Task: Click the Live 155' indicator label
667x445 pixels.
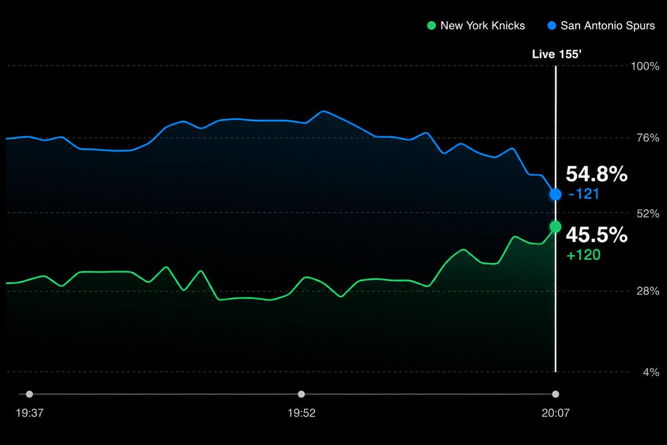Action: (557, 55)
